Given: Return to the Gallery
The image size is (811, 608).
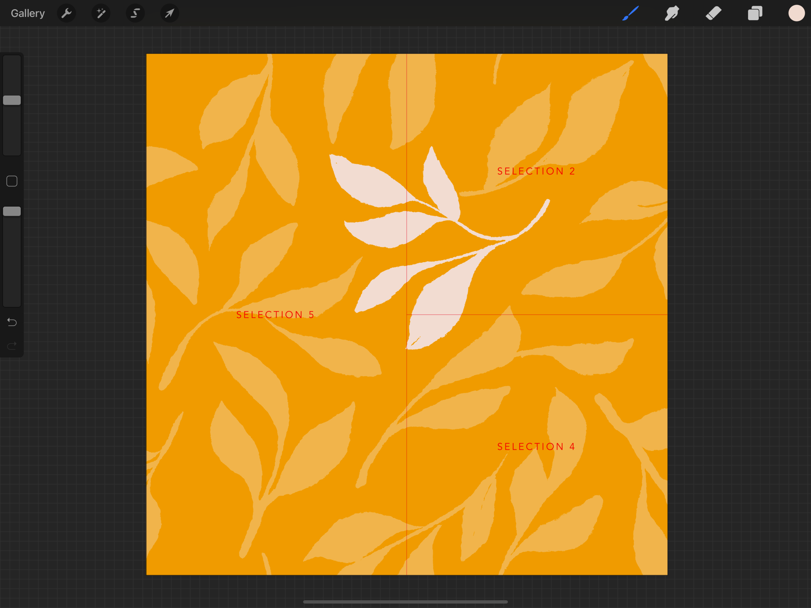Looking at the screenshot, I should 28,14.
